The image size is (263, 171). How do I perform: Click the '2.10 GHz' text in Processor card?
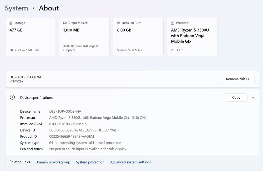(177, 50)
